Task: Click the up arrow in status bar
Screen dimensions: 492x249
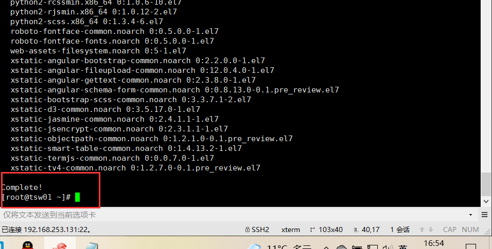Action: 422,229
